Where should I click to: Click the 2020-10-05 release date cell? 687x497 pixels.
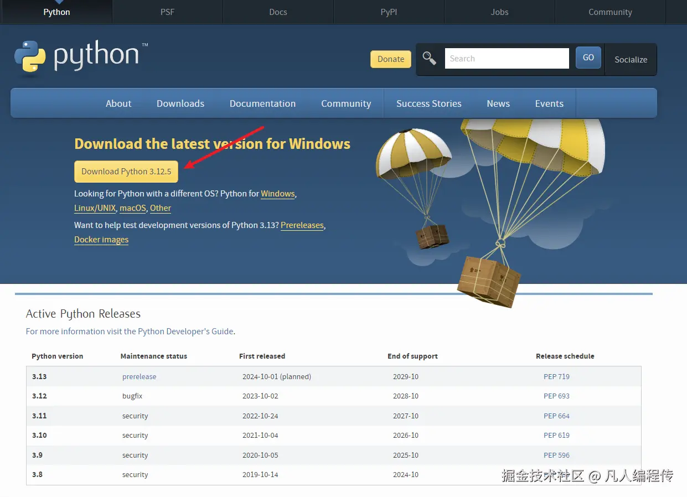coord(260,455)
